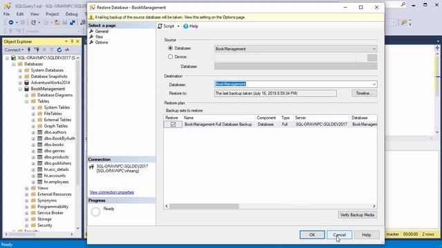Image resolution: width=442 pixels, height=248 pixels.
Task: Open the Debug menu
Action: (x=71, y=14)
